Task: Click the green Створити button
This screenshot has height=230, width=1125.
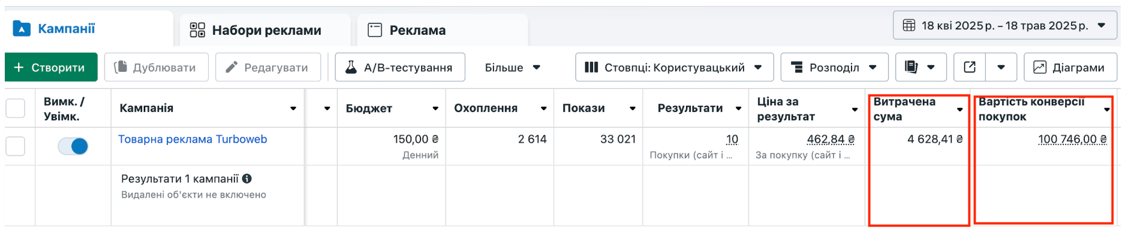Action: coord(51,67)
